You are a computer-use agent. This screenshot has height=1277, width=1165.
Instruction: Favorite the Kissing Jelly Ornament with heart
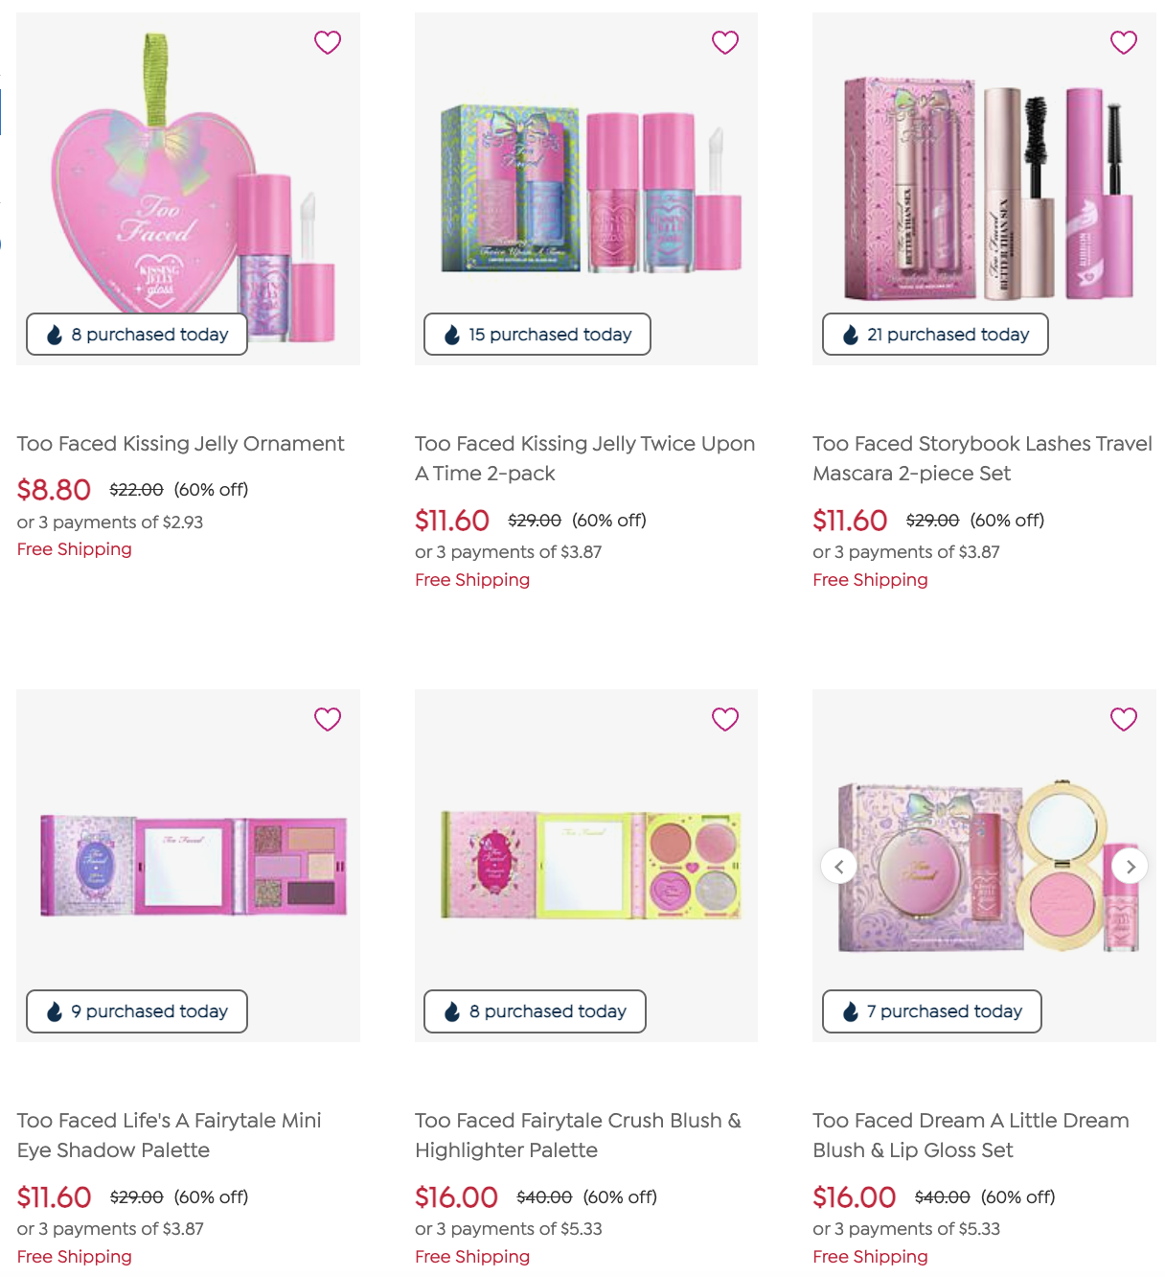coord(328,42)
